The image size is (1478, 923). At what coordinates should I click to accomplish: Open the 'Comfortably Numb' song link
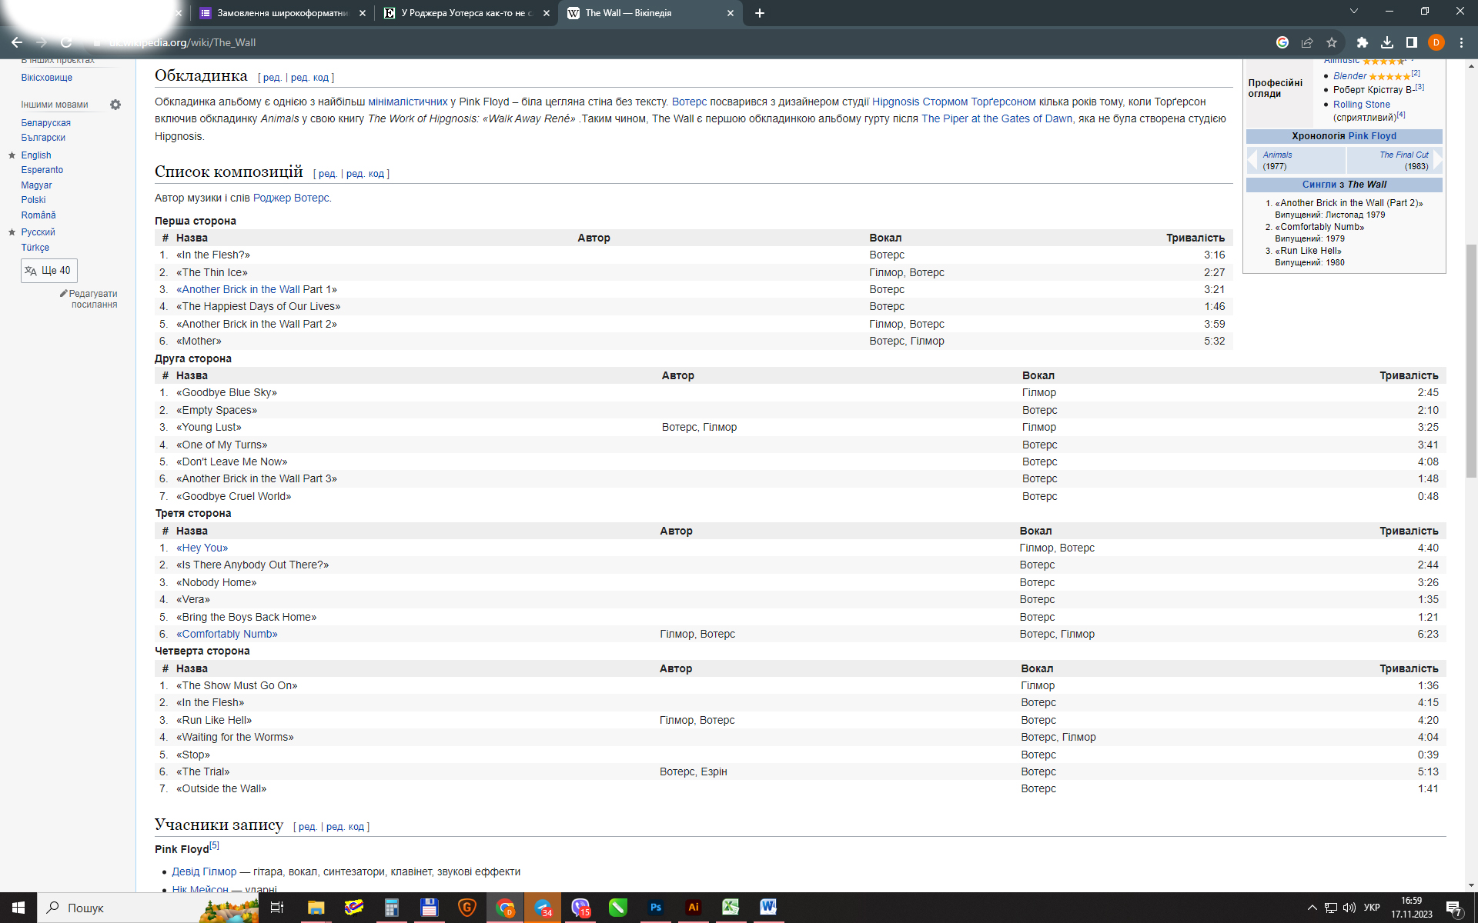click(x=227, y=634)
